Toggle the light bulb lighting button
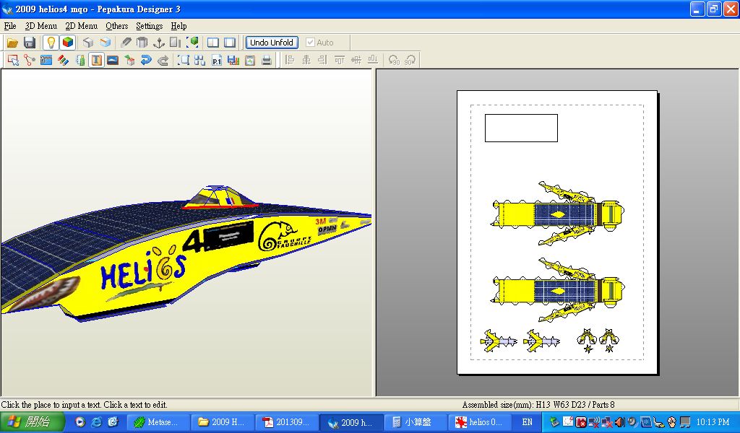The height and width of the screenshot is (433, 740). point(51,43)
